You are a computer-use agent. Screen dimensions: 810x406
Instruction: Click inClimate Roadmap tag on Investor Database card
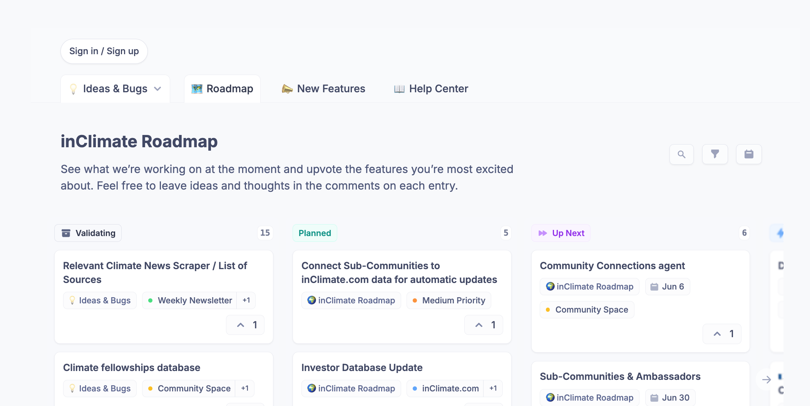click(x=351, y=388)
